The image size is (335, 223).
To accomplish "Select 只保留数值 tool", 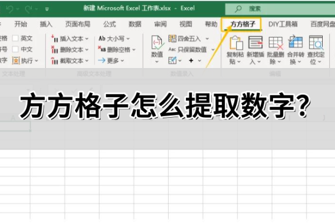I will coord(188,50).
